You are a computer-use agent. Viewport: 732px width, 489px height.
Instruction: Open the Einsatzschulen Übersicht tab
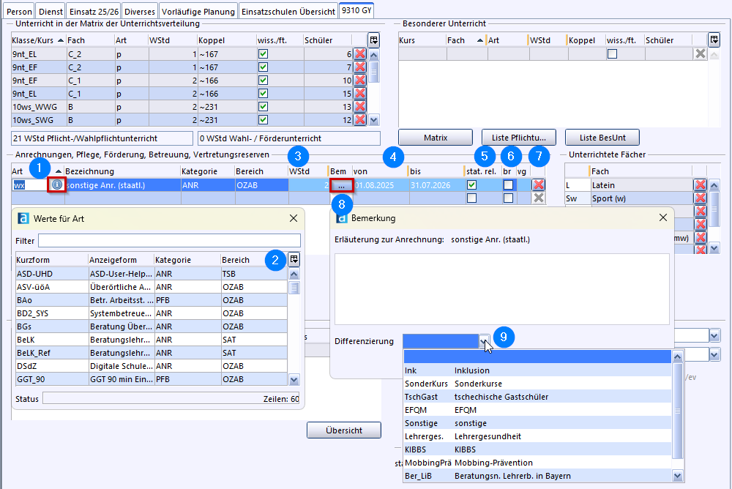288,11
